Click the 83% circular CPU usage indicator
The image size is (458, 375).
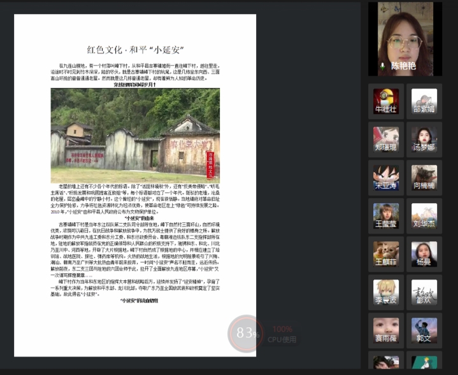245,333
